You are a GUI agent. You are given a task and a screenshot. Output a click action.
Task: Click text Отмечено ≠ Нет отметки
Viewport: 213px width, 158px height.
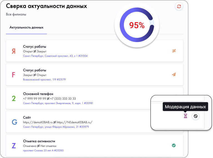point(40,146)
